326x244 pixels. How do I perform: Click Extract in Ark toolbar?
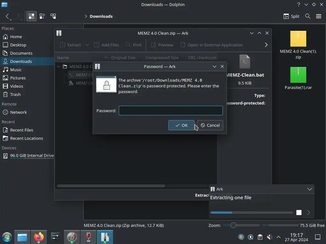[x=70, y=45]
